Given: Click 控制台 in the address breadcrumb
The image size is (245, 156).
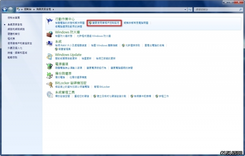Looking at the screenshot, I should (x=28, y=9).
